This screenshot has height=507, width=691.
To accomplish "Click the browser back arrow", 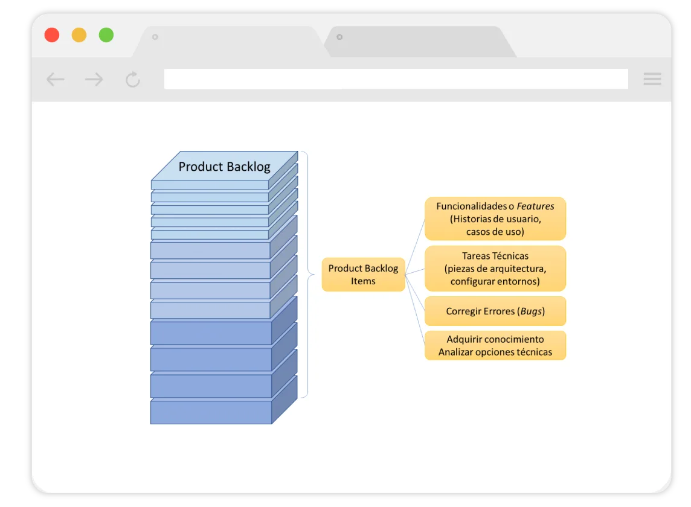I will point(56,79).
